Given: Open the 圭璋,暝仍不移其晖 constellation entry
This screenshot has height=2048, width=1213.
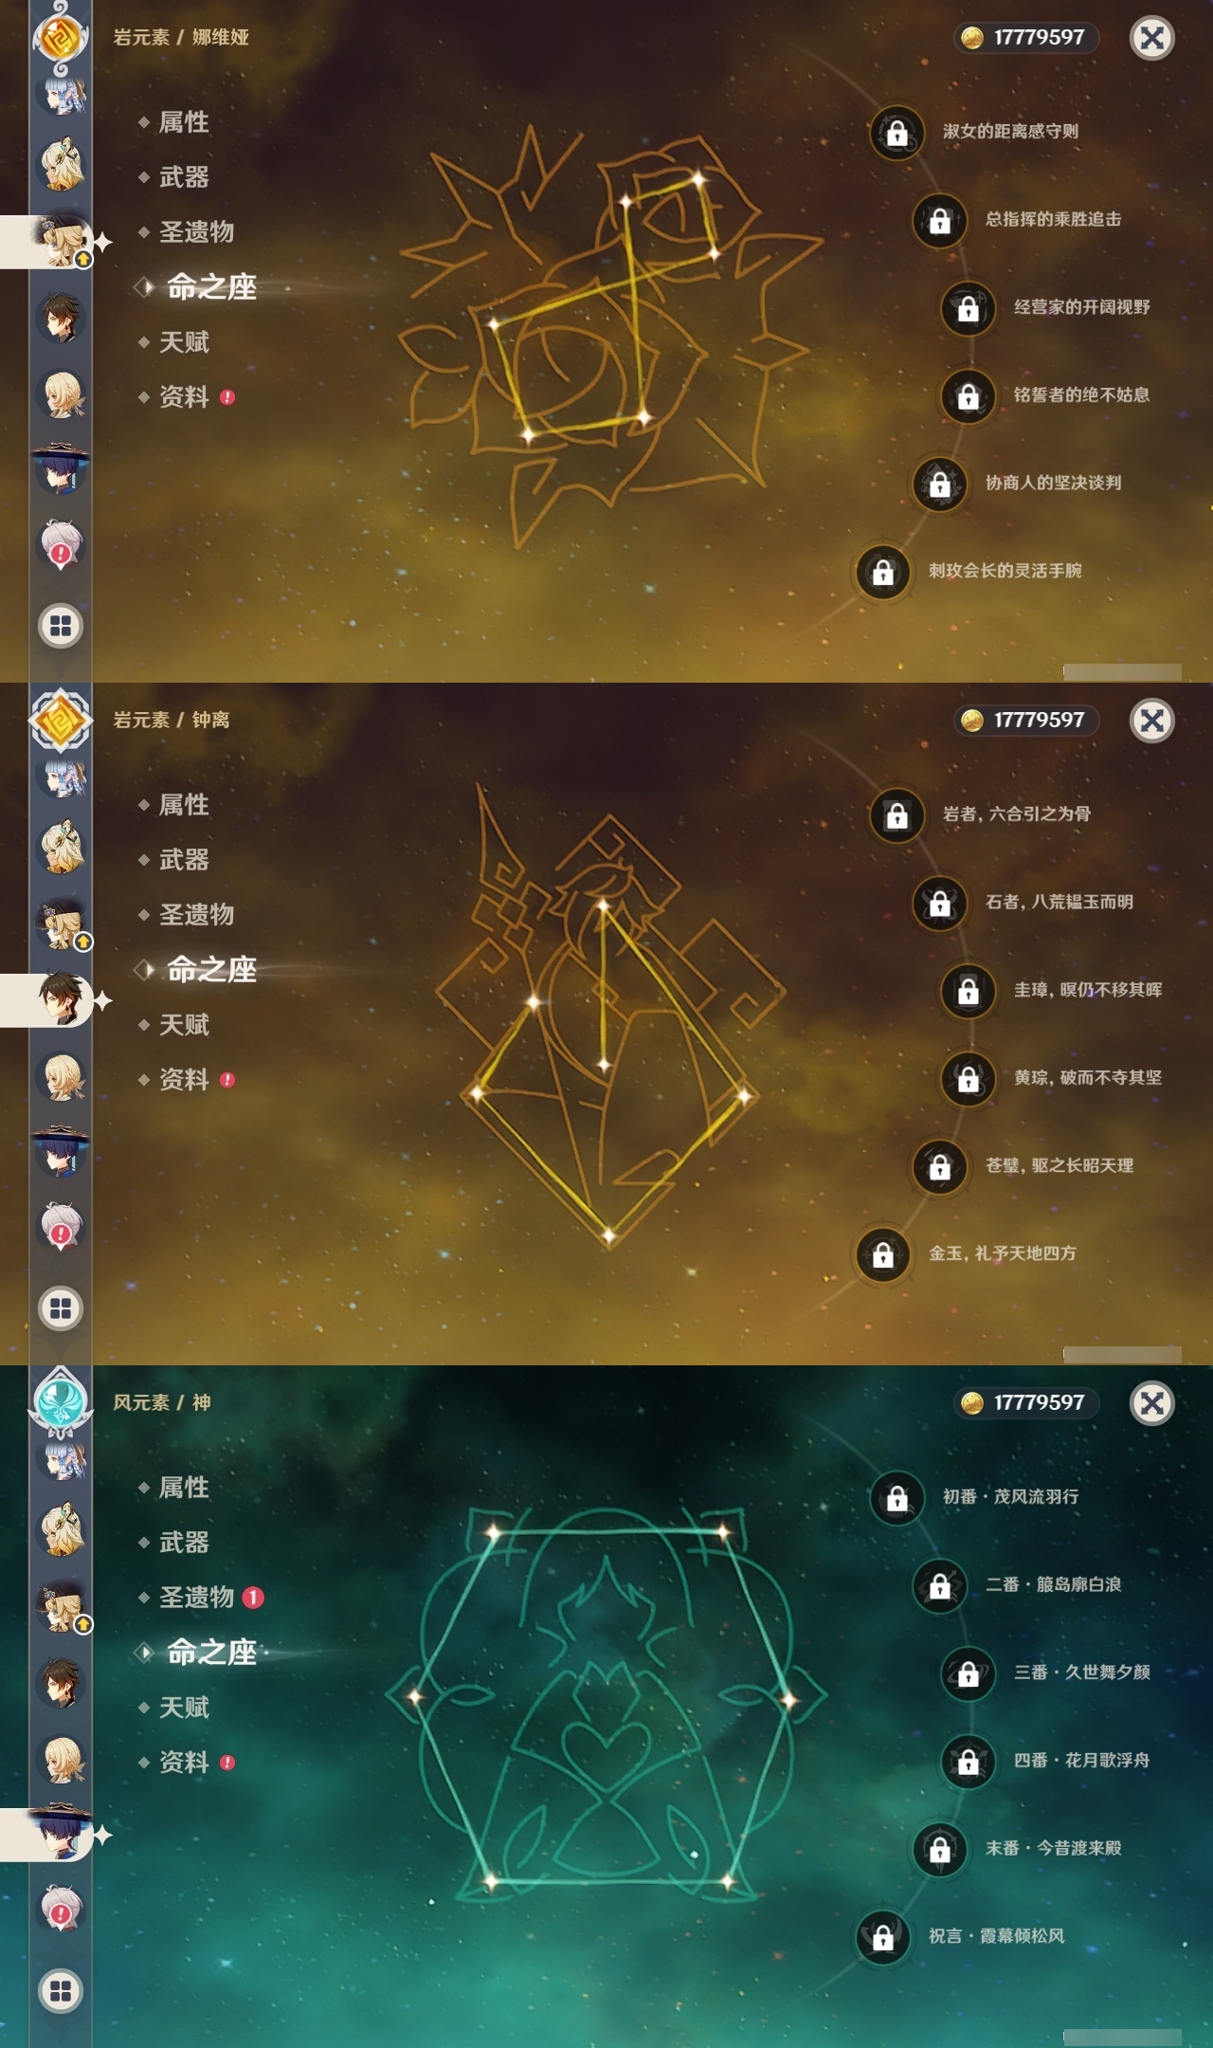Looking at the screenshot, I should coord(1087,990).
